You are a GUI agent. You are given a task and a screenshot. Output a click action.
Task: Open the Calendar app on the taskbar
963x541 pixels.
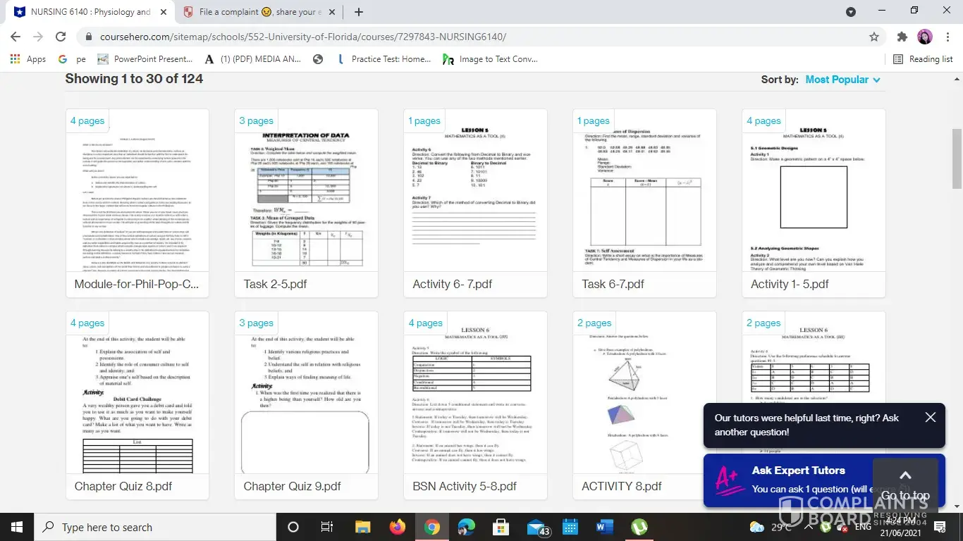coord(570,527)
